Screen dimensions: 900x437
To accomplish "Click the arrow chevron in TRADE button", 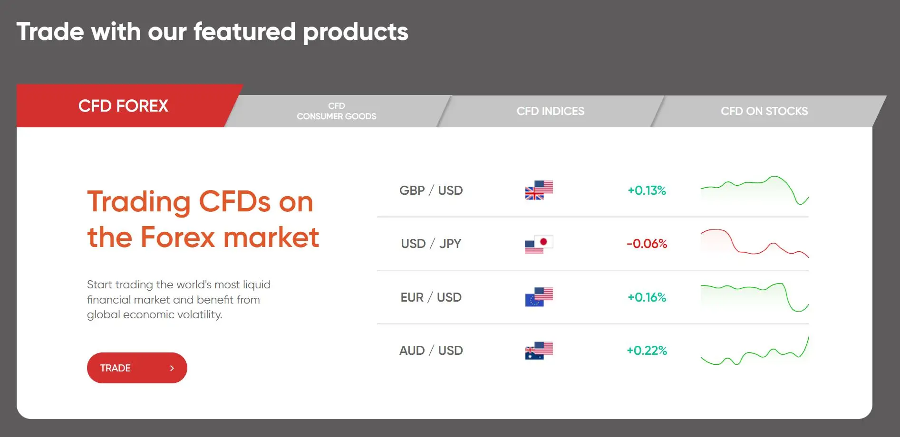I will tap(172, 368).
